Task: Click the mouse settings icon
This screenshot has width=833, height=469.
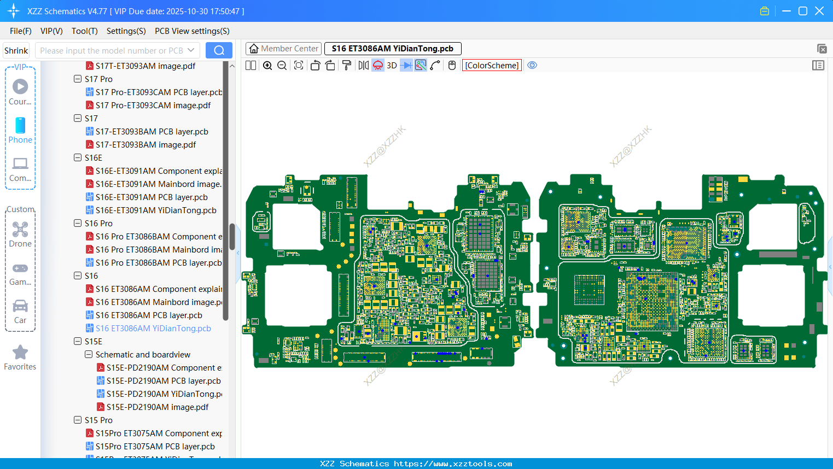Action: (x=452, y=66)
